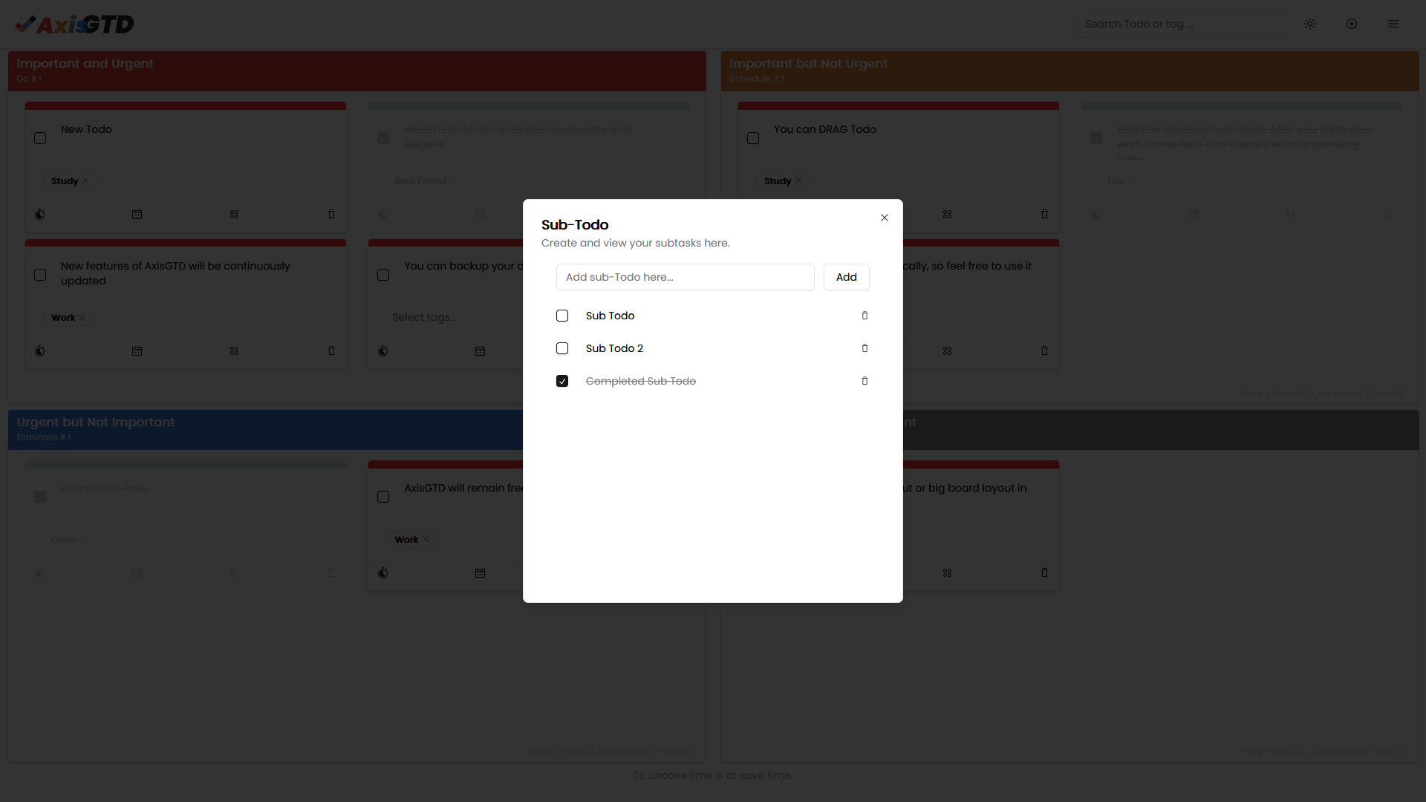
Task: Check the 'AxisGTD will remain free' checkbox
Action: [x=383, y=497]
